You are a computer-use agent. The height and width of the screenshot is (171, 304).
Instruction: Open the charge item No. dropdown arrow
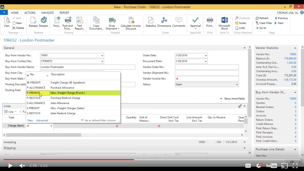click(x=51, y=126)
